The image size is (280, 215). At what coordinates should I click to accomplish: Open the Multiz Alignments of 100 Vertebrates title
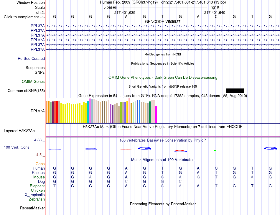[163, 160]
